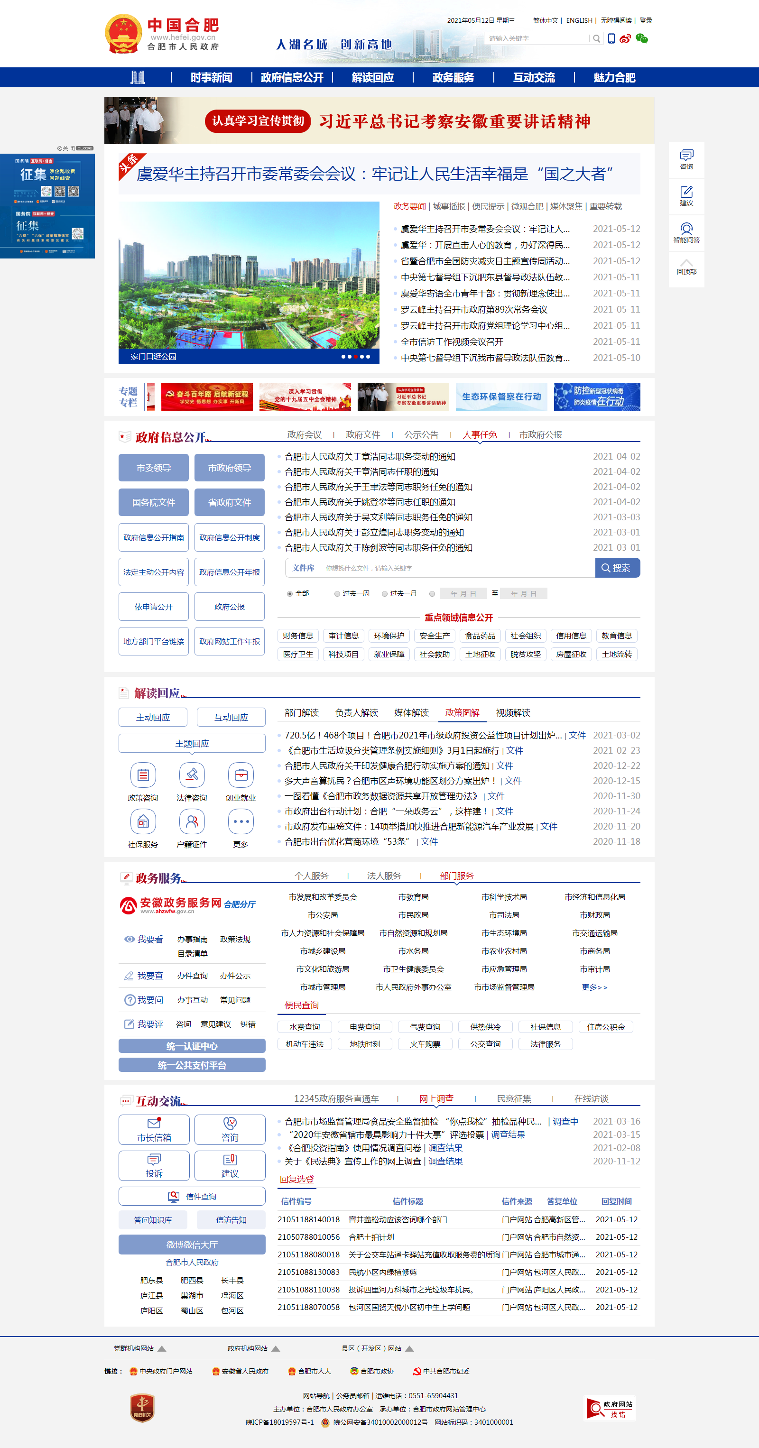The image size is (759, 1448).
Task: Click the 法律咨询 gavel icon
Action: pyautogui.click(x=192, y=775)
